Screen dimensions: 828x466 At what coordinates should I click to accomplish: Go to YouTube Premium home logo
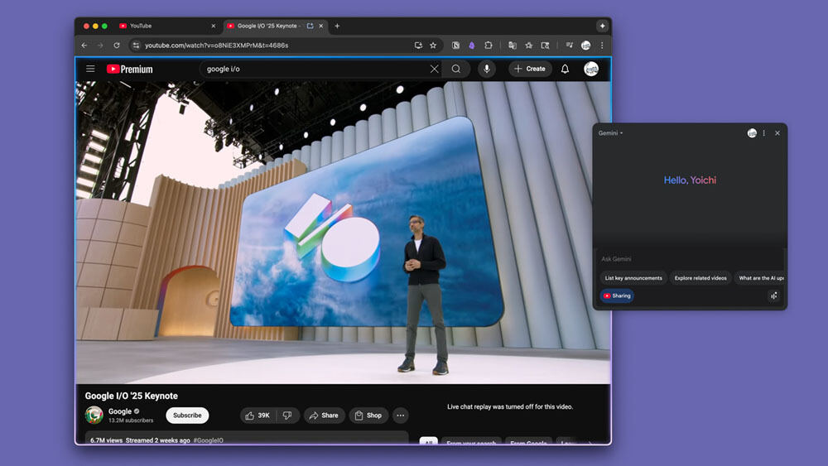click(129, 70)
